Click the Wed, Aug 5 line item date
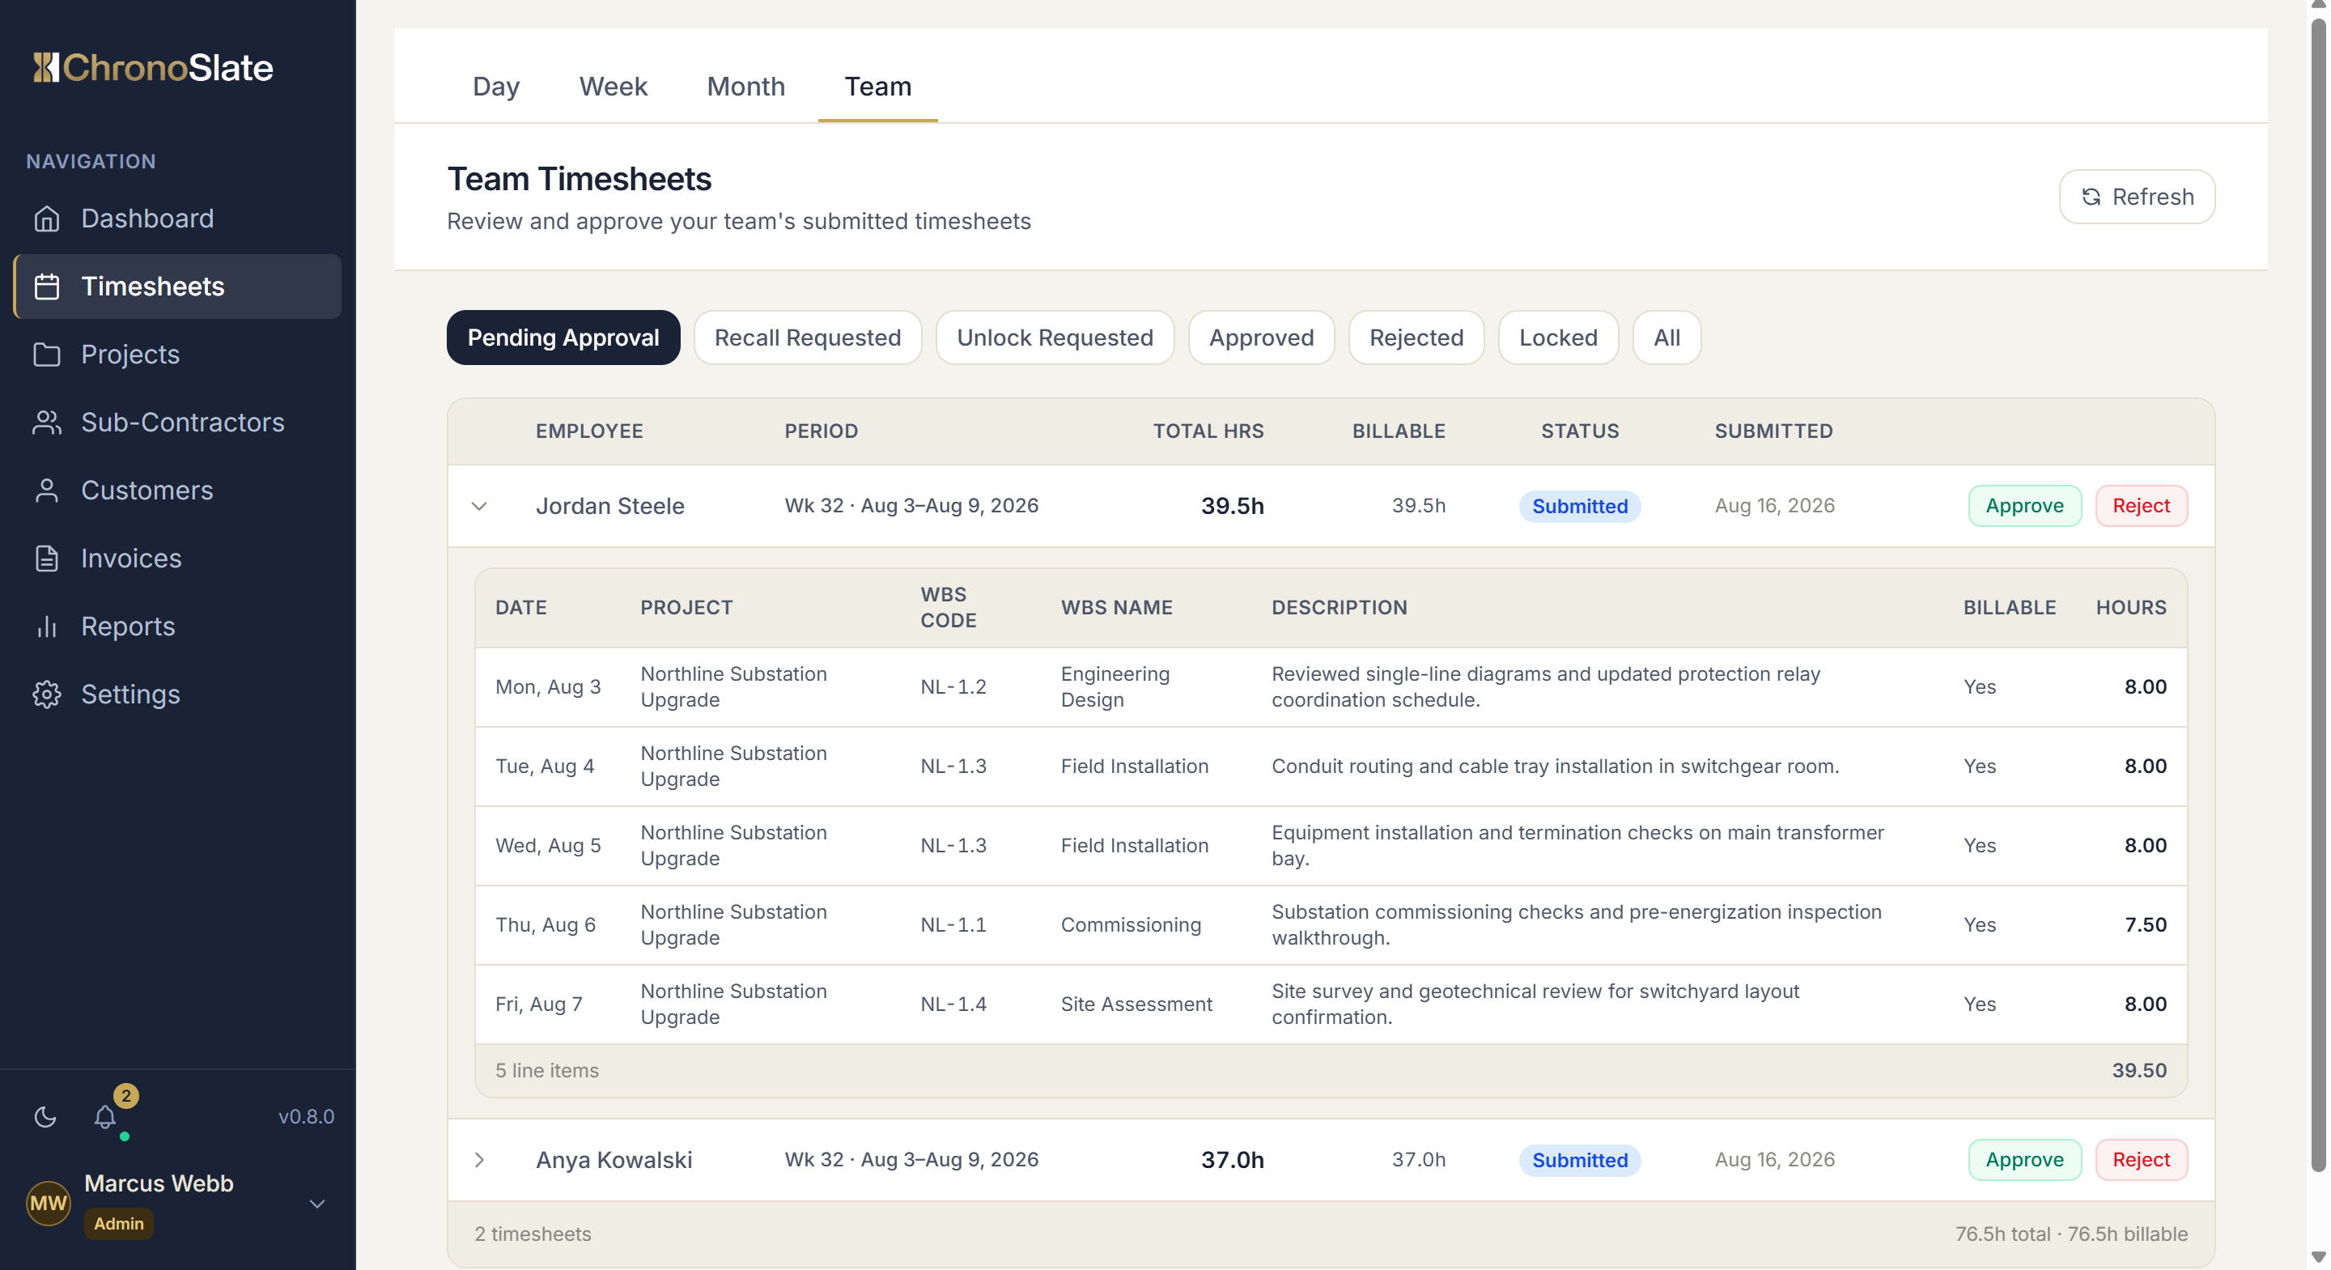This screenshot has width=2331, height=1270. tap(547, 846)
